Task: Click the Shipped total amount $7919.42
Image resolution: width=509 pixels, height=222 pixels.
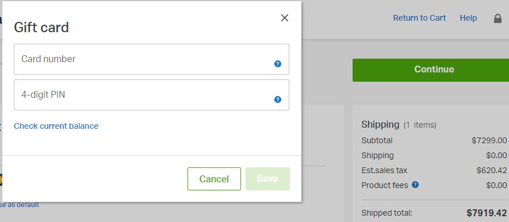Action: pyautogui.click(x=486, y=213)
